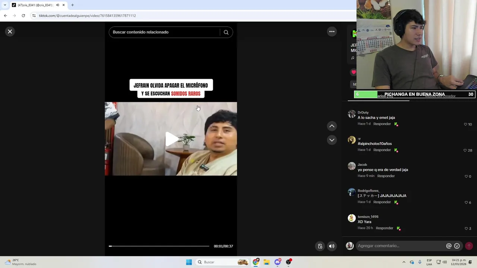
Task: Click the taskbar Buscar search box
Action: click(x=223, y=262)
